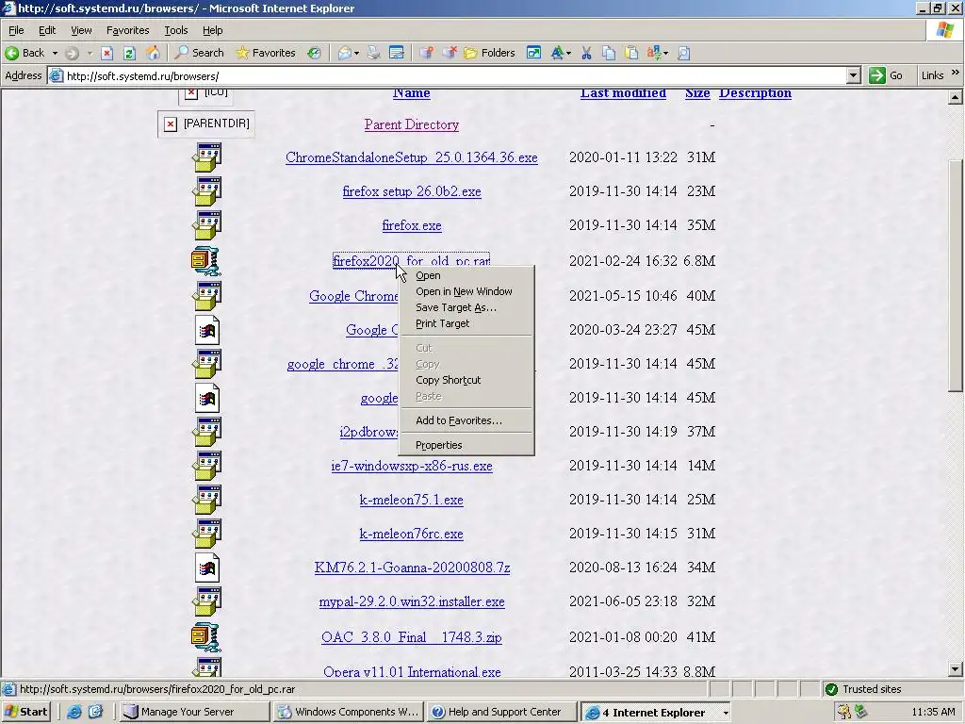The width and height of the screenshot is (965, 724).
Task: Open the Favorites menu
Action: click(x=127, y=30)
